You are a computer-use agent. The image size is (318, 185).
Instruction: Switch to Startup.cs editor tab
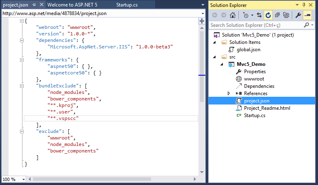(127, 4)
